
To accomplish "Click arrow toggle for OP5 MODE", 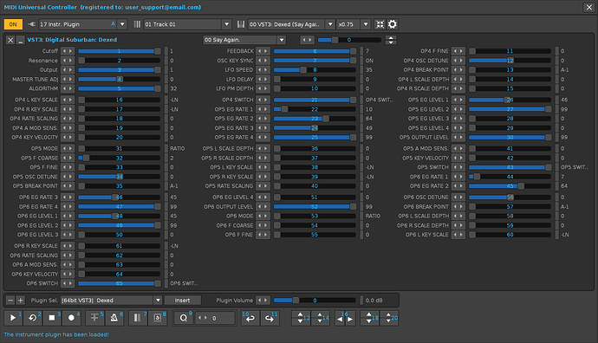I will coord(68,149).
